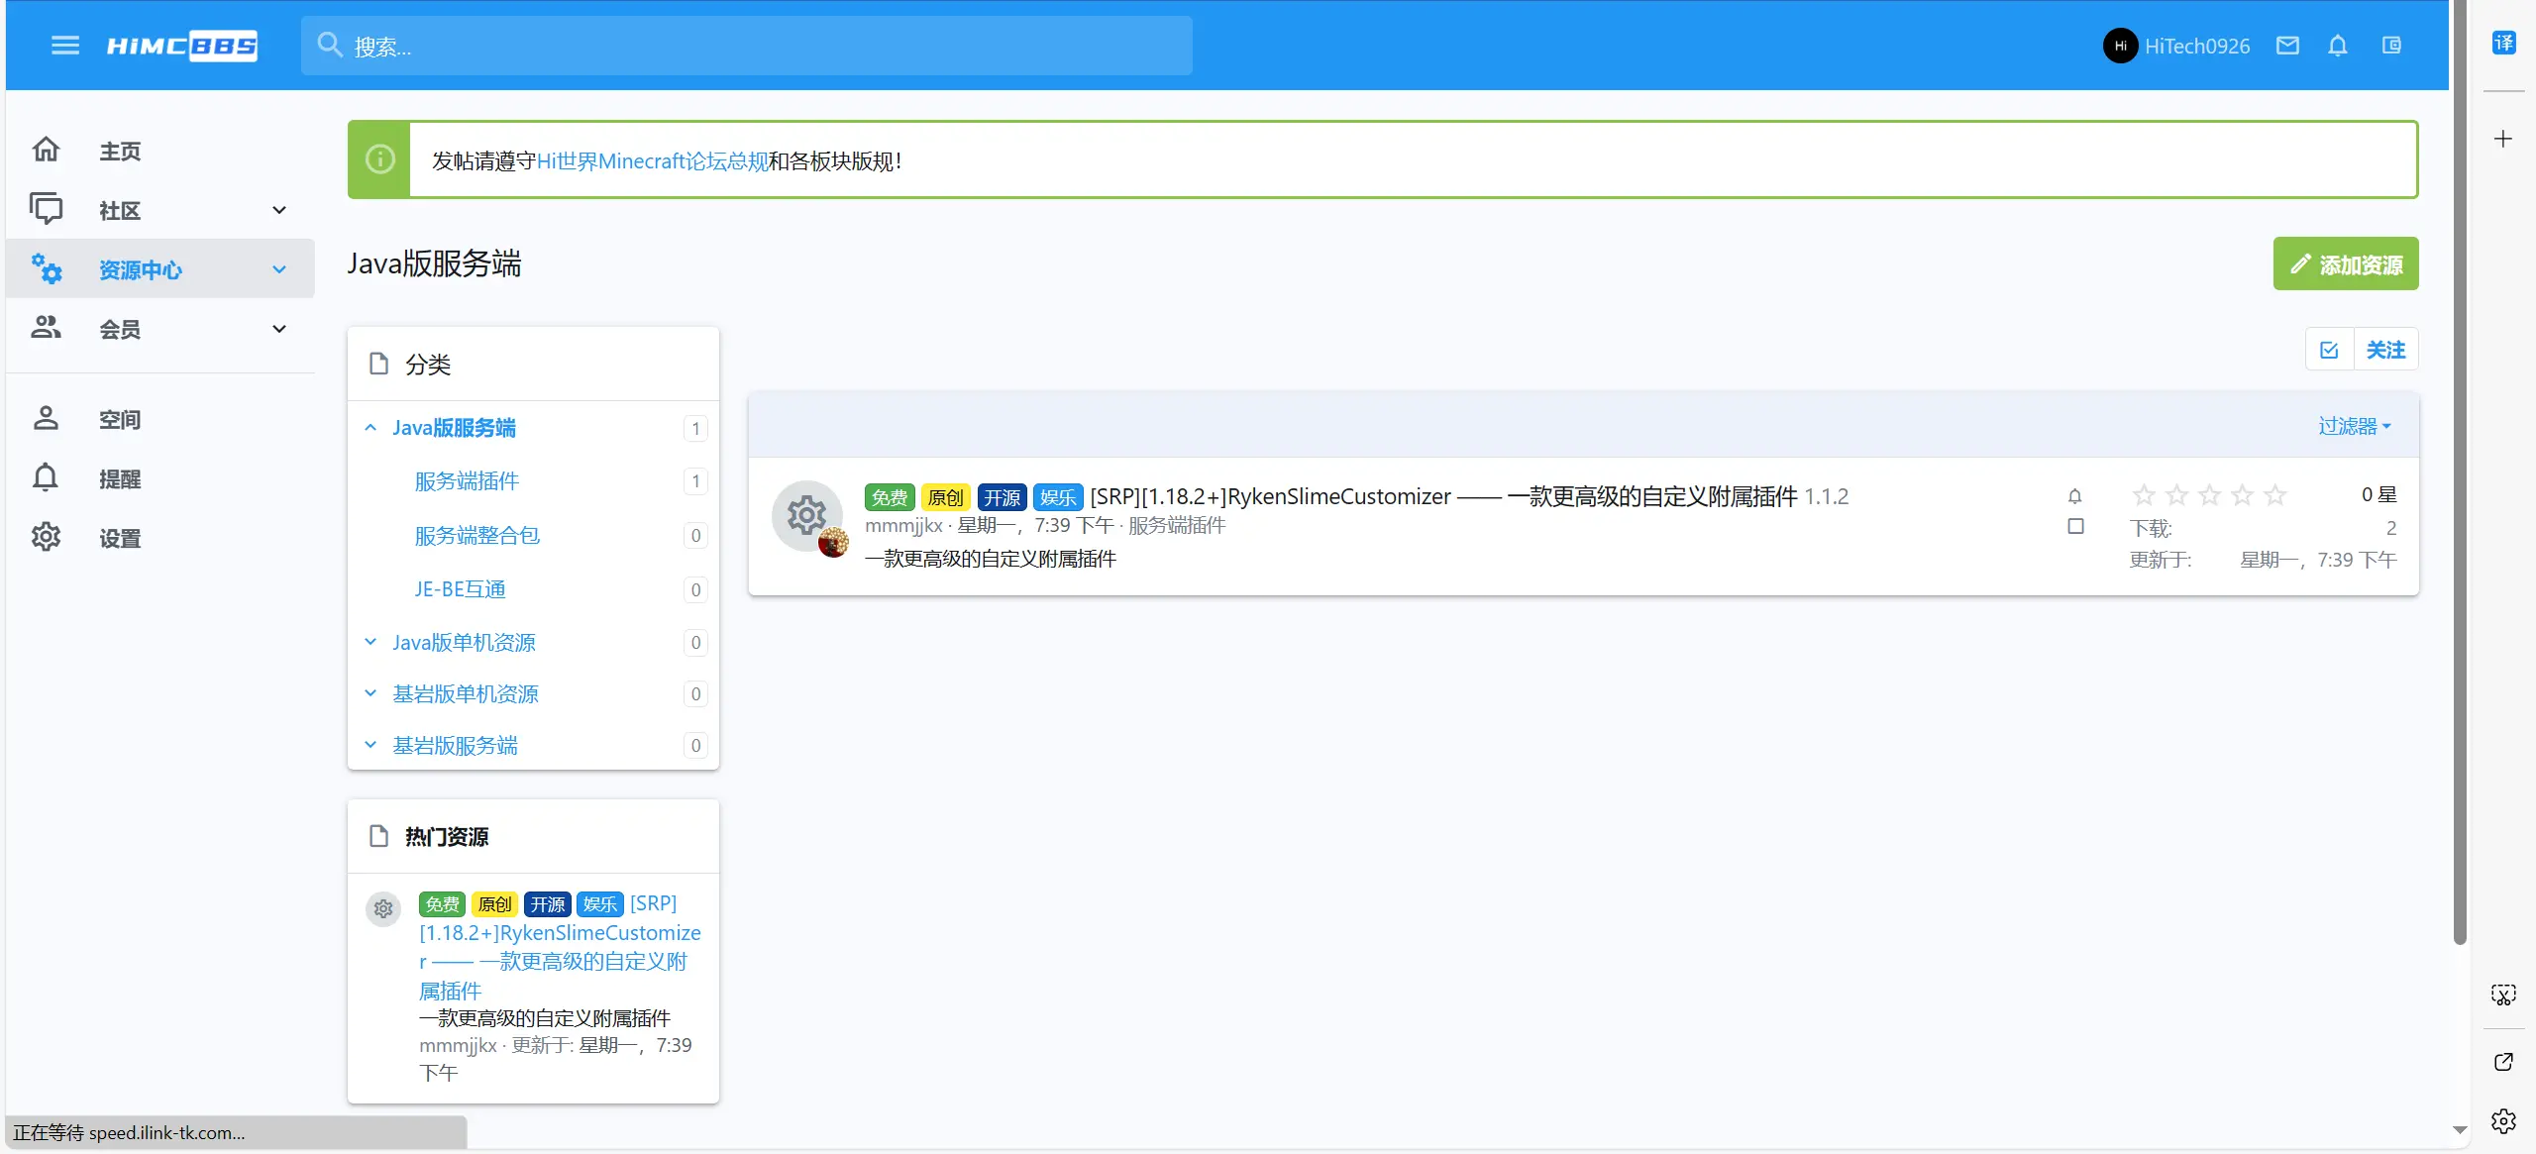Click the gear icon of the RykenSlimeCustomizer resource
The width and height of the screenshot is (2536, 1154).
[x=806, y=515]
